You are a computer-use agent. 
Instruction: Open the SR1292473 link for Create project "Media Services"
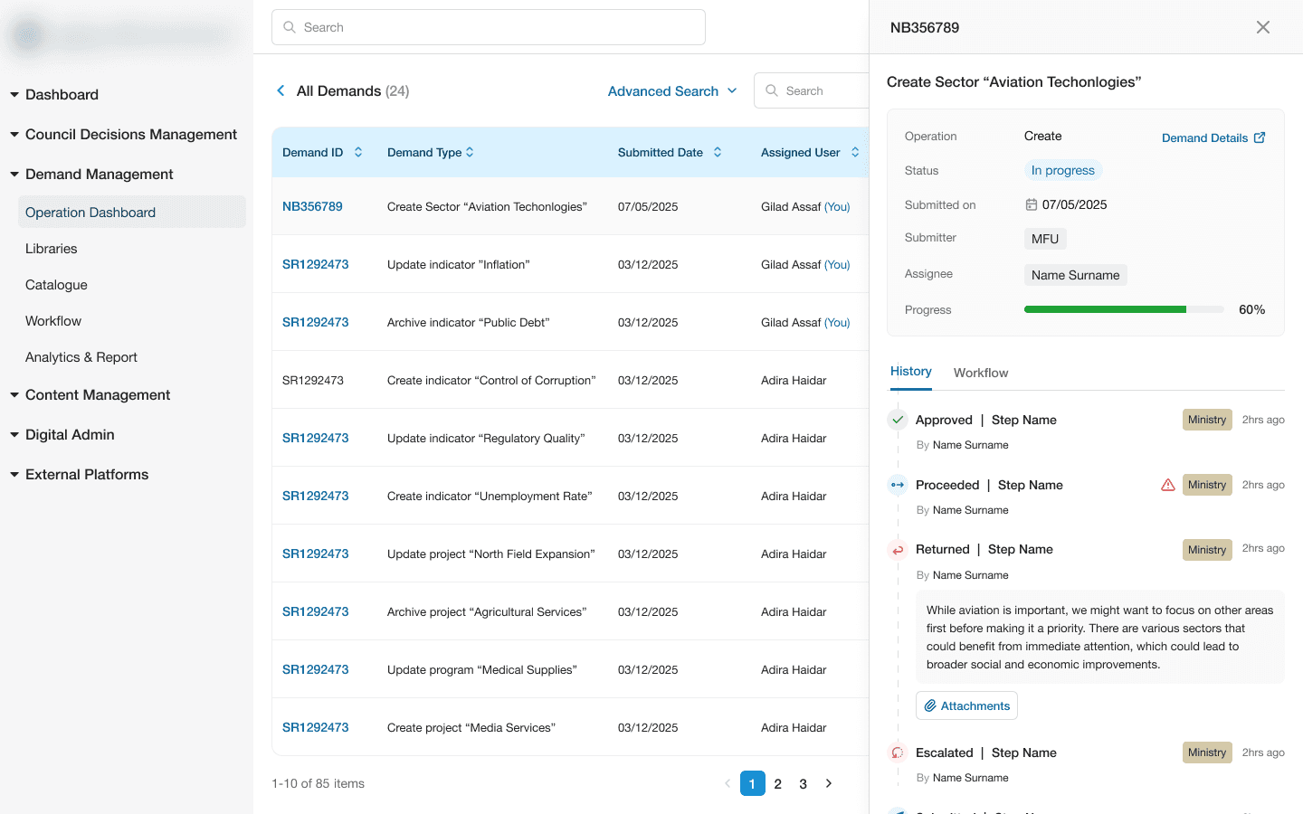[x=315, y=727]
